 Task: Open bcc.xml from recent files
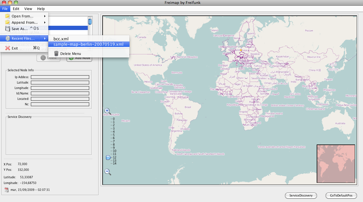(x=61, y=39)
